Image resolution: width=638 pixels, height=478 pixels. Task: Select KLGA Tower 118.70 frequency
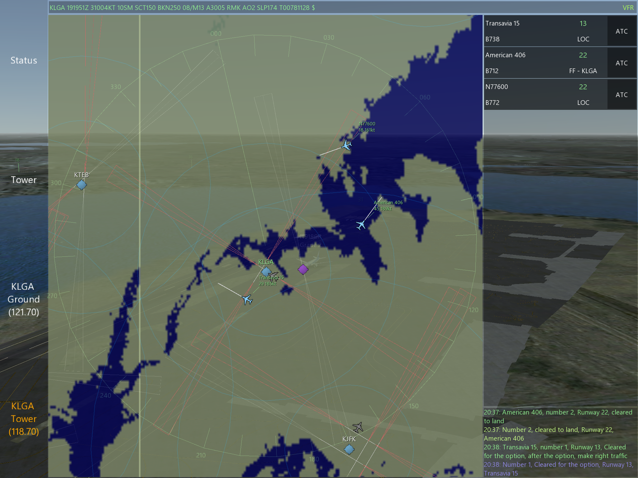tap(24, 419)
